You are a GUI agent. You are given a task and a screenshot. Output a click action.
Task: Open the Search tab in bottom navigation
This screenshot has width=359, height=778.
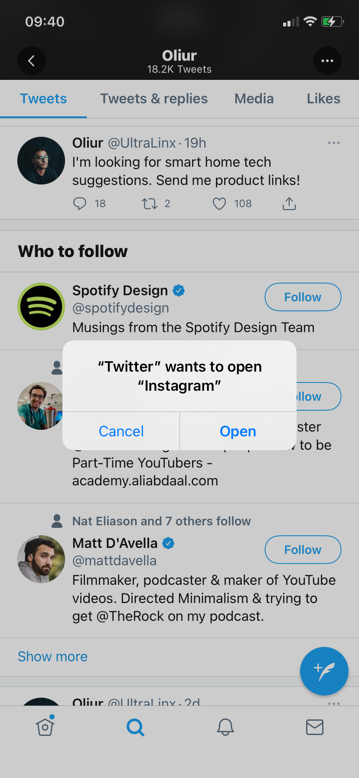tap(135, 727)
